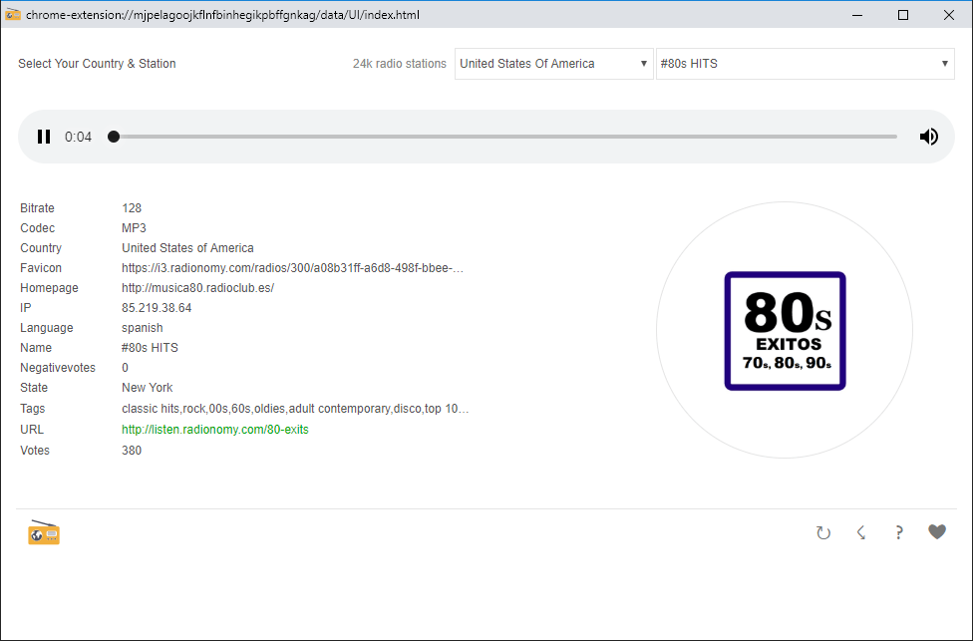
Task: Maximize the extension window
Action: (903, 15)
